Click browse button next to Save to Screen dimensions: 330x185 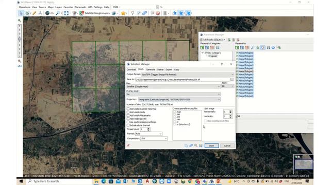(x=232, y=80)
